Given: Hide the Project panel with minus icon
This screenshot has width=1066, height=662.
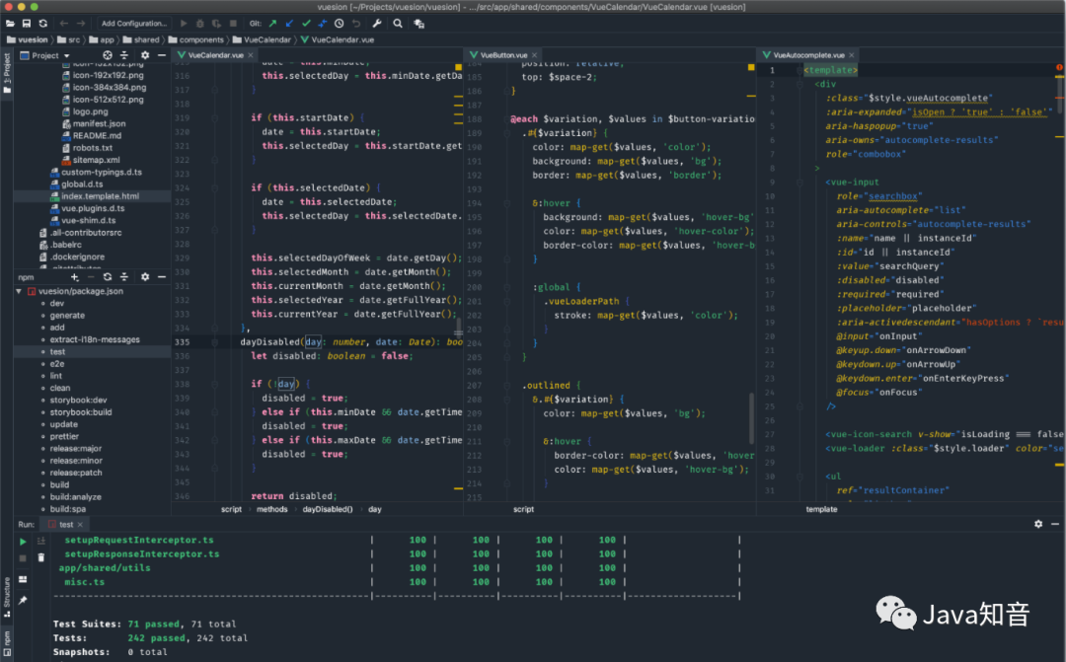Looking at the screenshot, I should pos(162,55).
